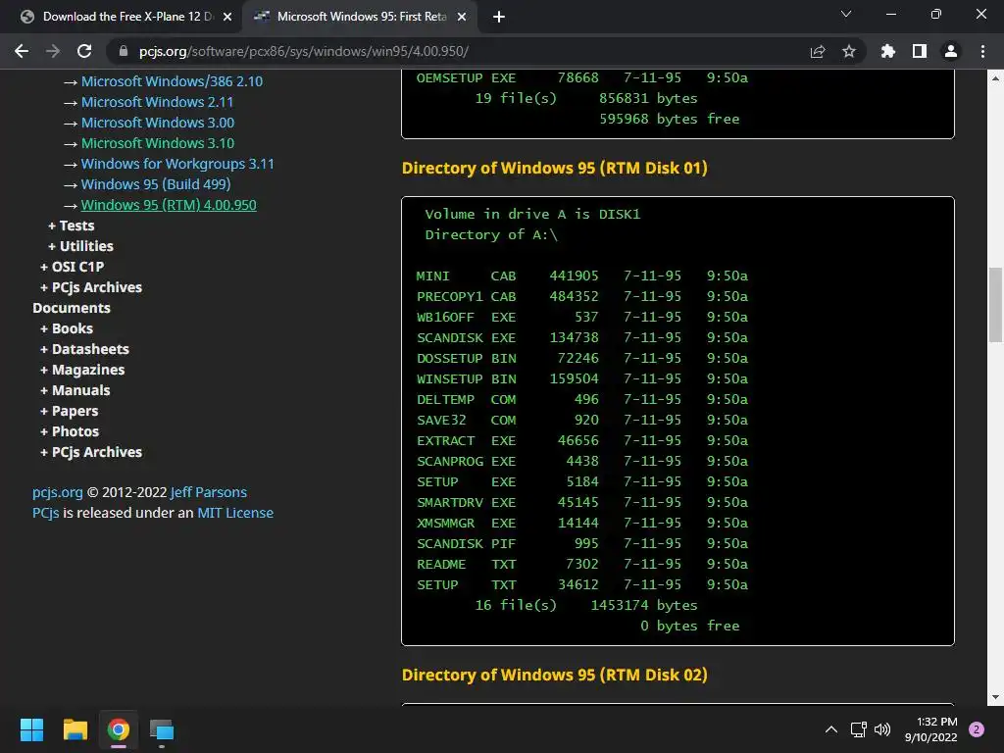
Task: Toggle the browser side panel
Action: [x=920, y=51]
